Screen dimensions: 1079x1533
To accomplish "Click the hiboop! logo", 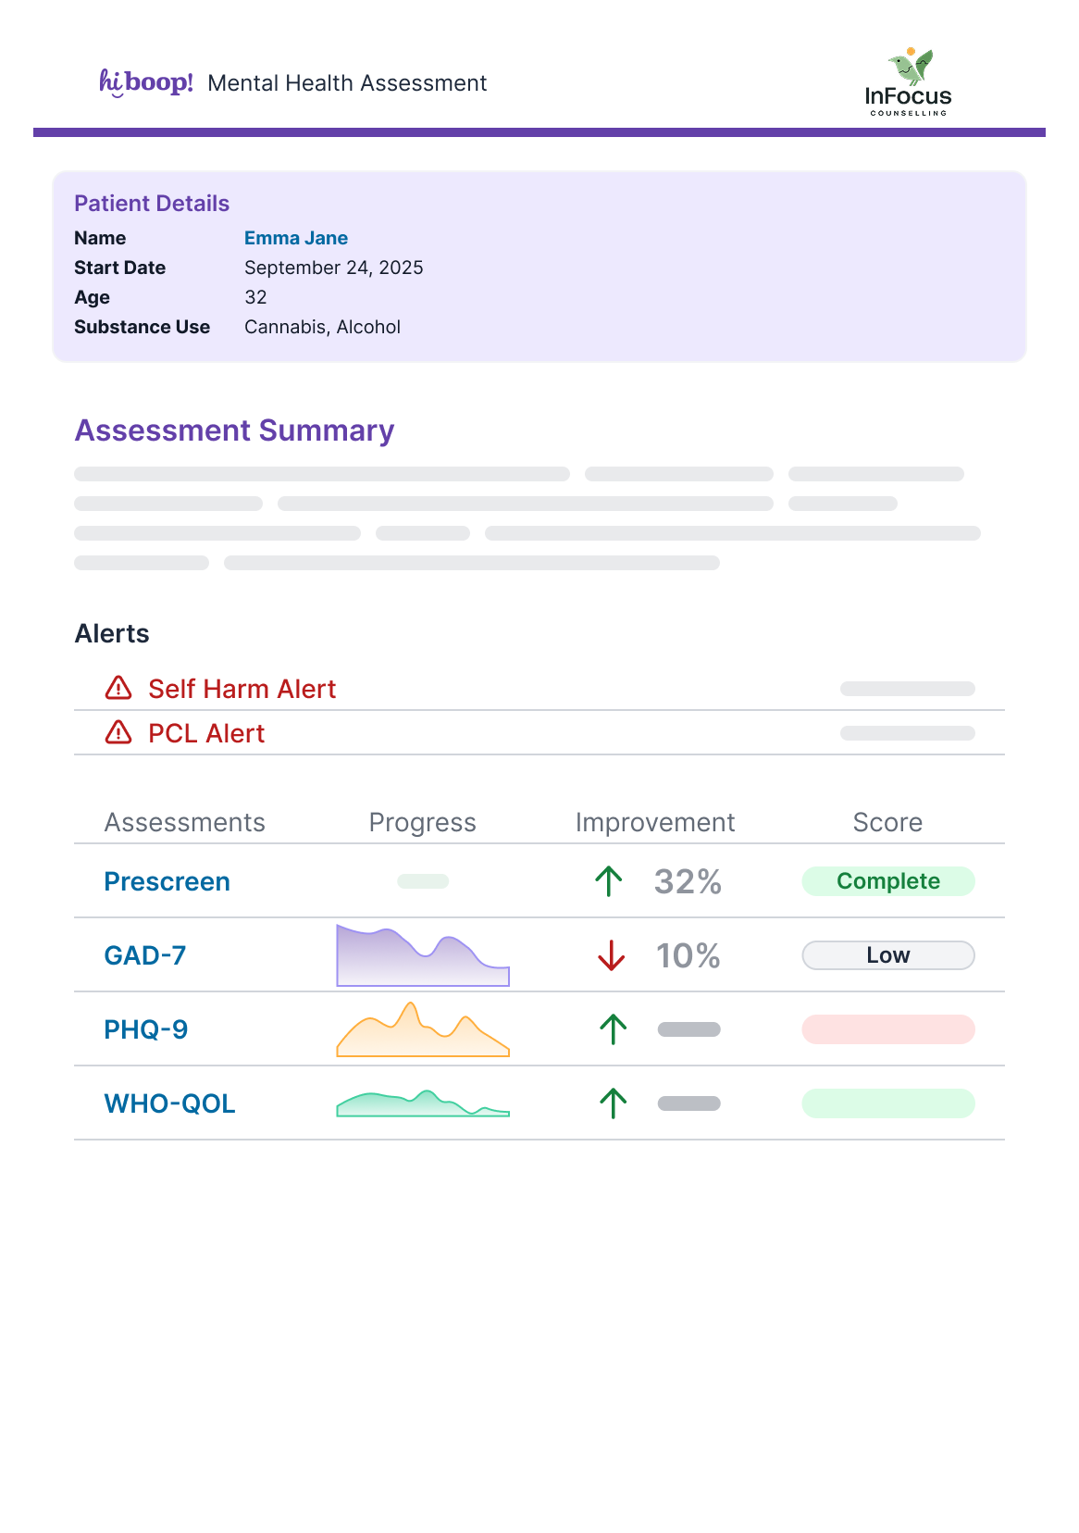I will [146, 82].
